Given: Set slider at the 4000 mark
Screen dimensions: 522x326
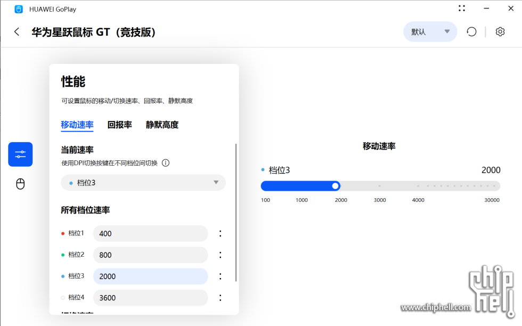Looking at the screenshot, I should [x=418, y=186].
